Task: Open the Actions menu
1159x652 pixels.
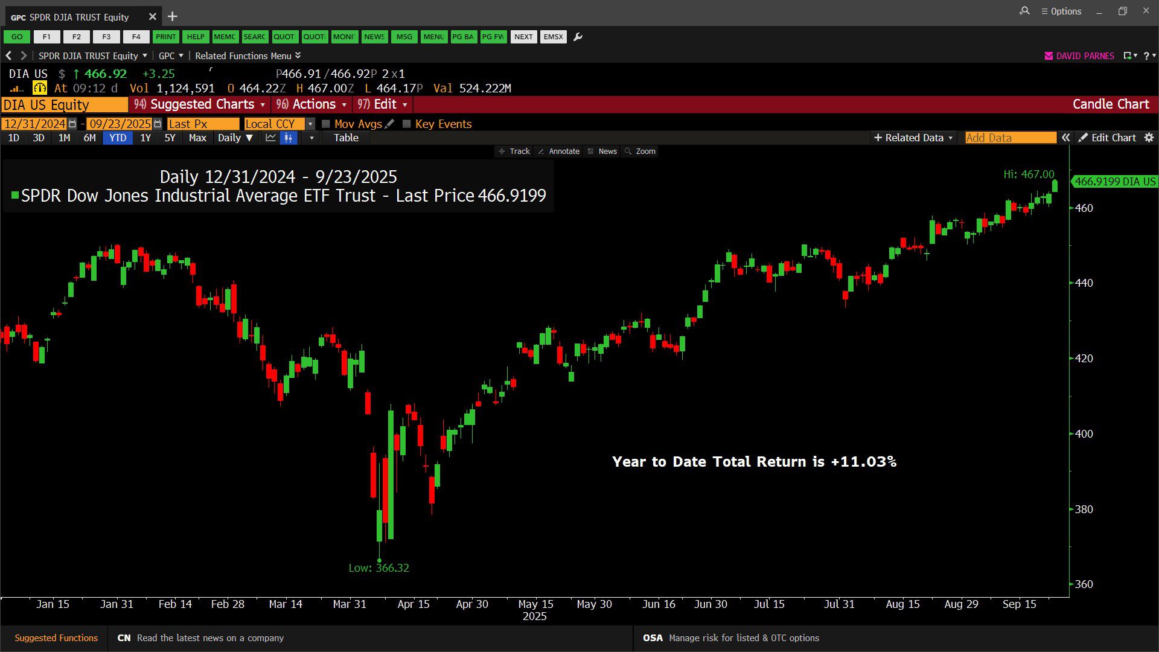Action: 311,104
